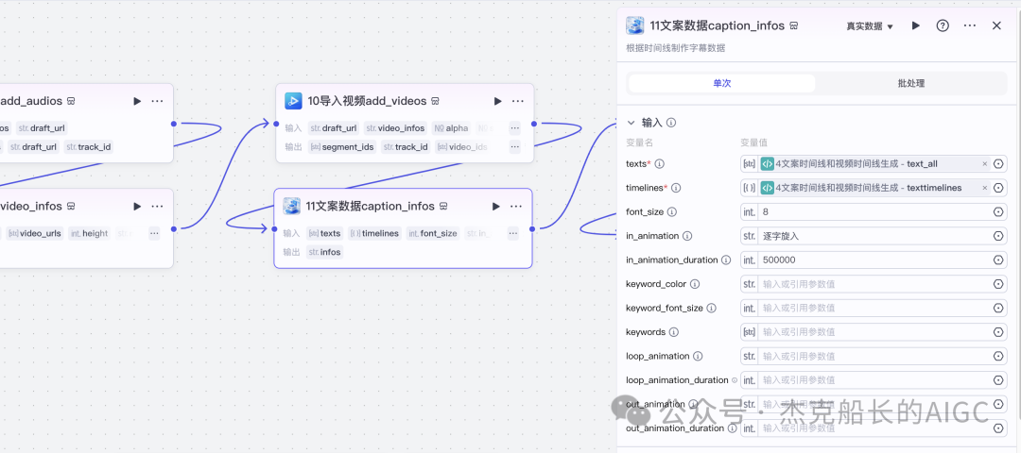Run the video_infos node
Image resolution: width=1021 pixels, height=453 pixels.
137,206
